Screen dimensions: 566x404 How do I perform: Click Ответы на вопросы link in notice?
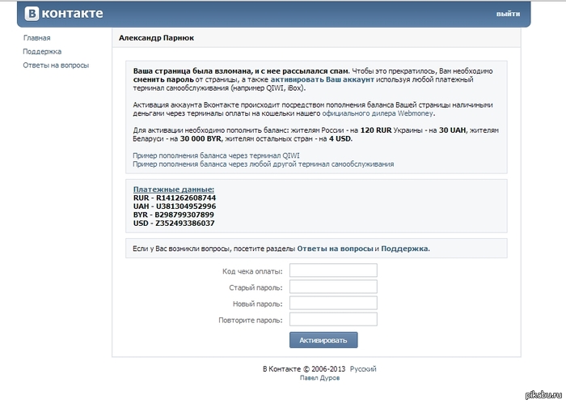(x=335, y=249)
